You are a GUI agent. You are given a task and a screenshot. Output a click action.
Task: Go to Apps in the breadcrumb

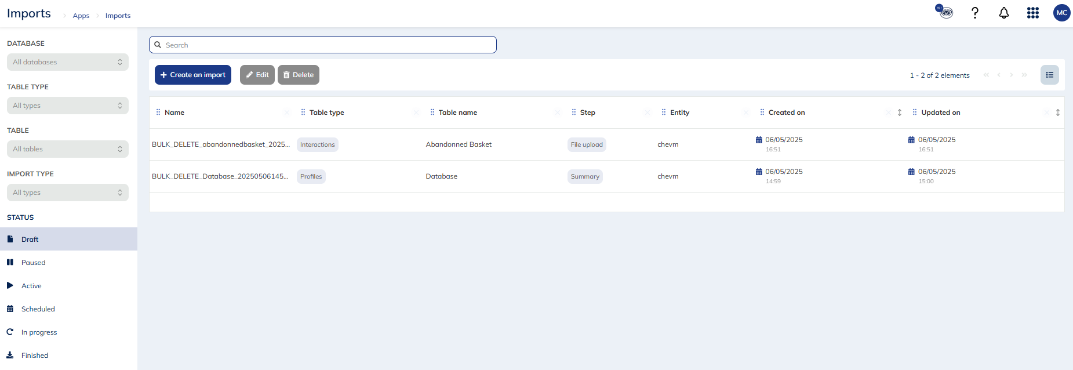[81, 16]
